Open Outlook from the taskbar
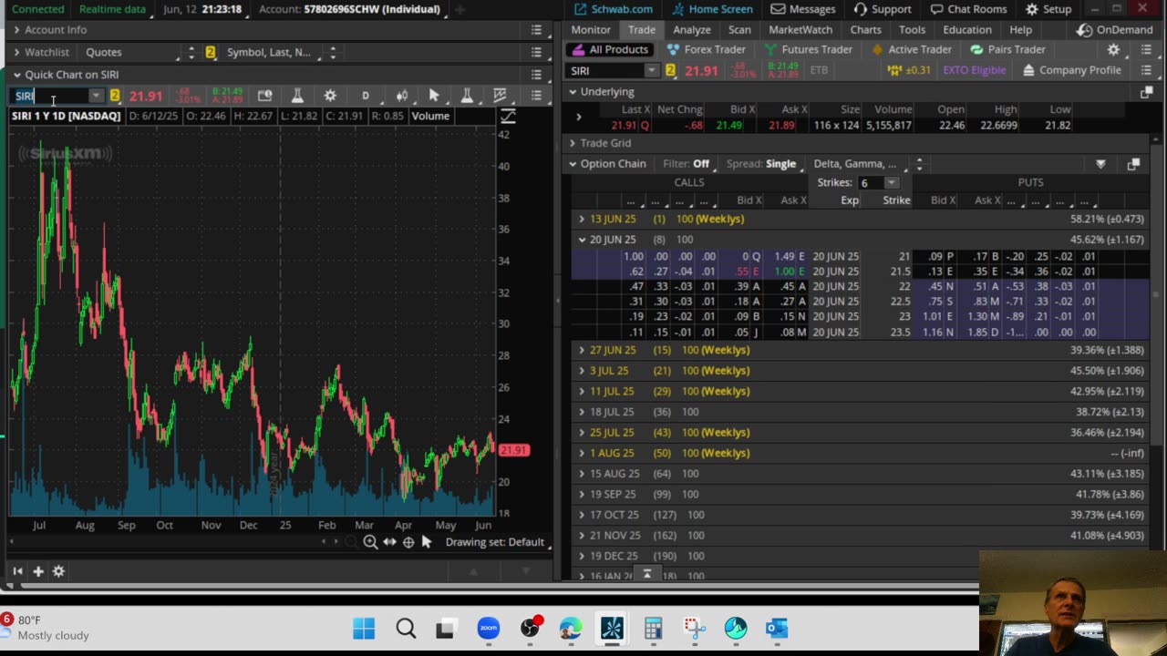Viewport: 1167px width, 656px height. pos(777,629)
